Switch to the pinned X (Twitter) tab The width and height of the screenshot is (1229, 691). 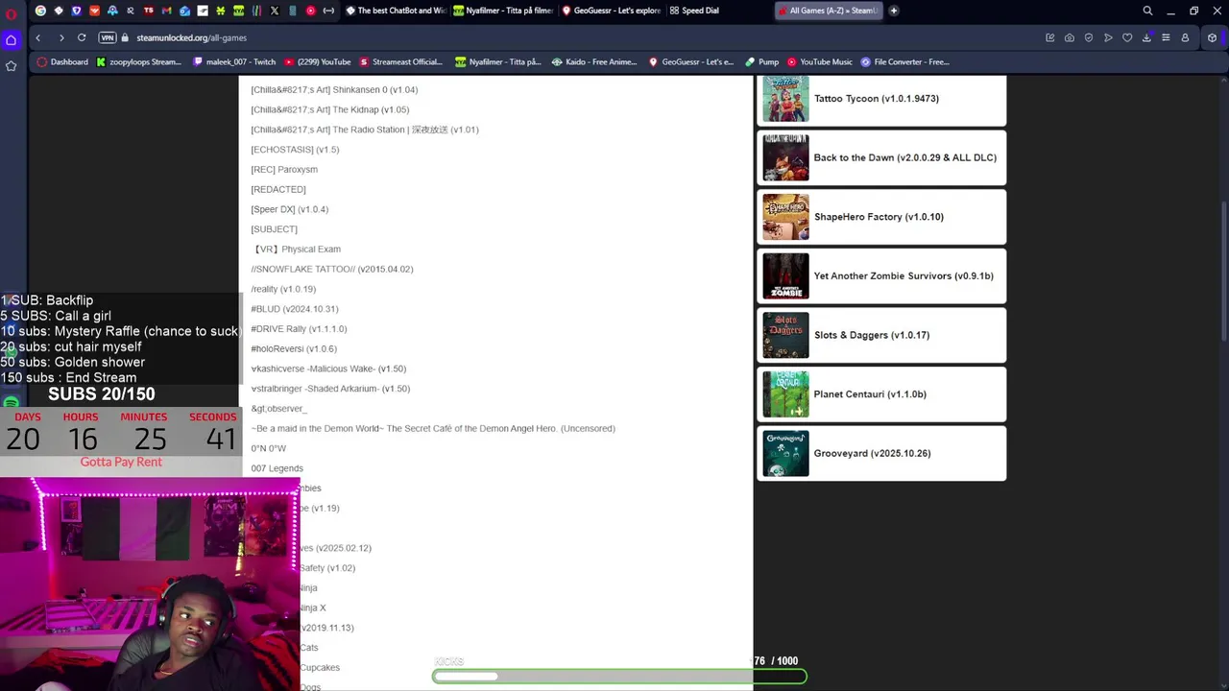(275, 11)
